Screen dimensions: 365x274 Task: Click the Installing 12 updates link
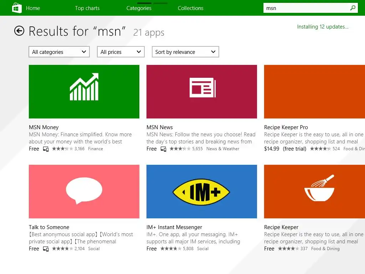click(323, 27)
